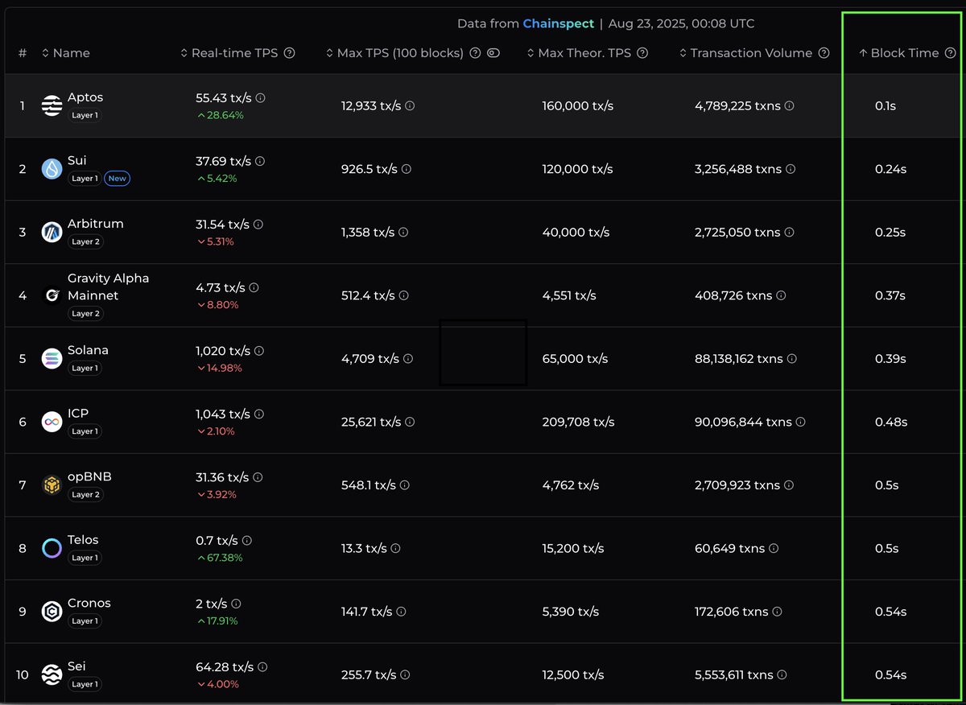Click the Sei chain logo
The image size is (966, 705).
coord(52,674)
